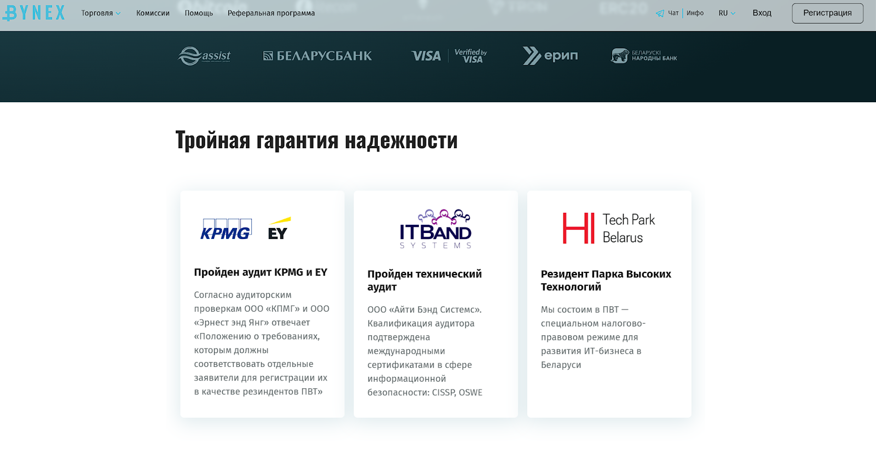Click the EY logo
Viewport: 876px width, 449px height.
tap(279, 229)
